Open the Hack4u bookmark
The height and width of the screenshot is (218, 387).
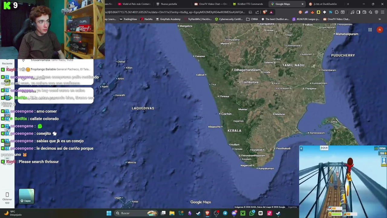(146, 19)
